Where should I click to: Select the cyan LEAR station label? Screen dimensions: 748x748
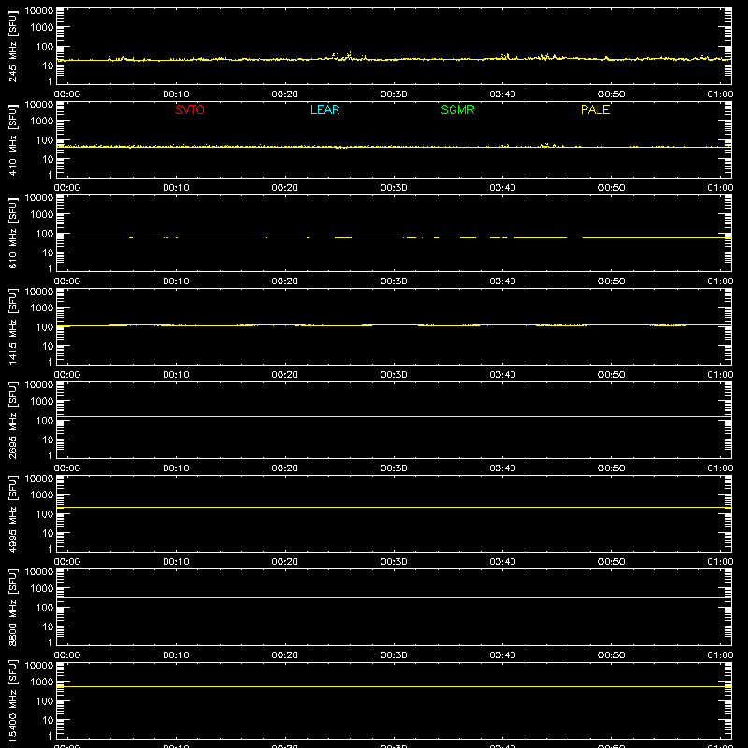(x=324, y=109)
